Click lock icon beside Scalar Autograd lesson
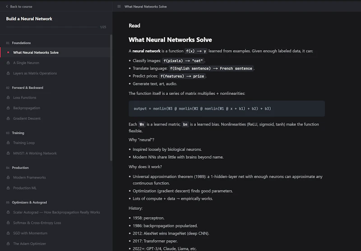Viewport: 361px width, 251px height. (8, 212)
